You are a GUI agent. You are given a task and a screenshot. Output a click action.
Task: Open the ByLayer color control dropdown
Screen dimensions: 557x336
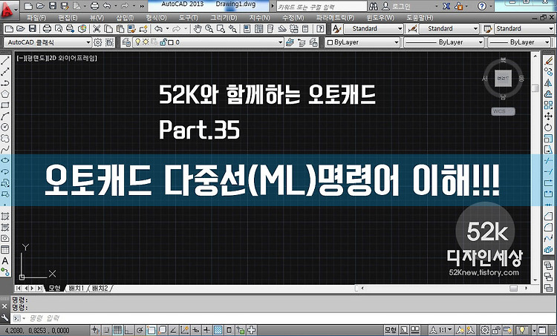coord(362,42)
